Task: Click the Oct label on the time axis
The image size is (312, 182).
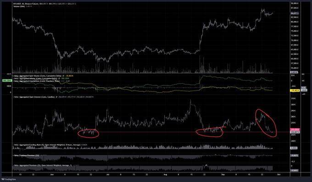Action: 279,175
